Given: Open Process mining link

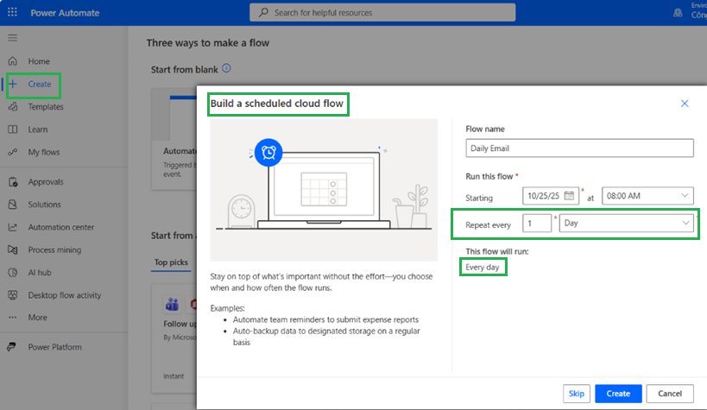Looking at the screenshot, I should point(54,249).
